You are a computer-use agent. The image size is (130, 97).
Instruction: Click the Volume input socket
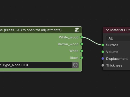point(103,52)
